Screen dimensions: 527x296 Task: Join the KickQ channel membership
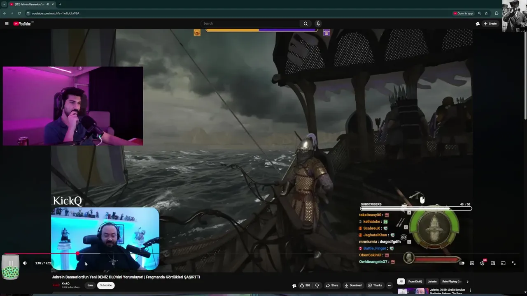pos(90,285)
